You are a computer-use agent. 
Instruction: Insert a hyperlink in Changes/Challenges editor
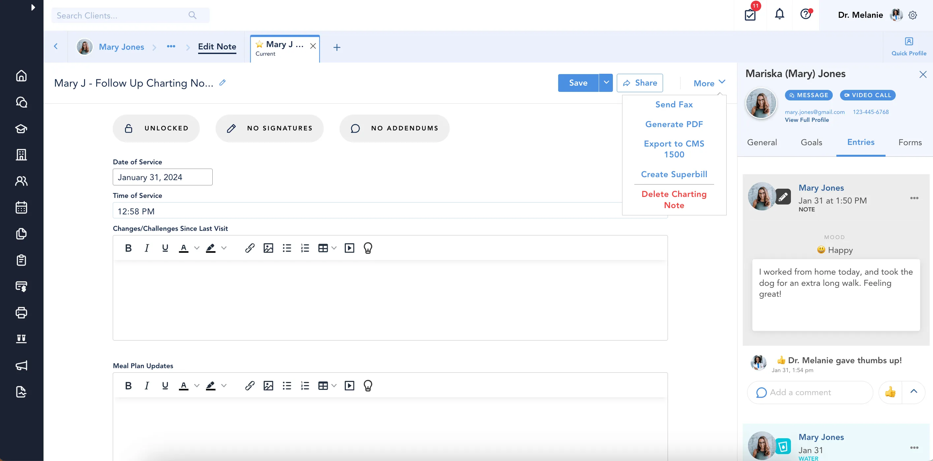(x=250, y=248)
